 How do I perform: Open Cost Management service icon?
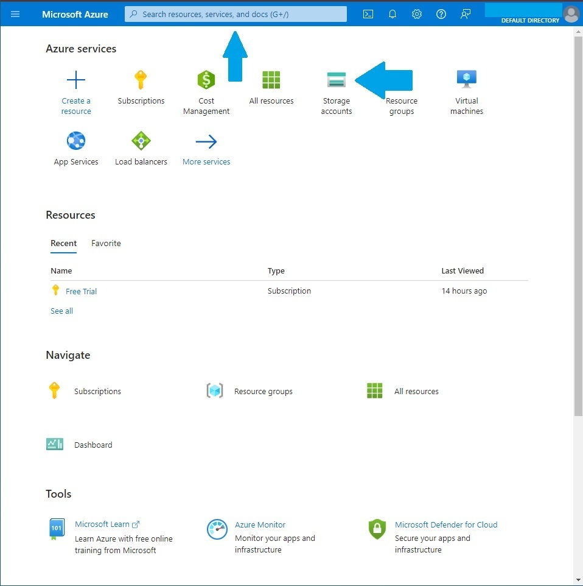[206, 80]
